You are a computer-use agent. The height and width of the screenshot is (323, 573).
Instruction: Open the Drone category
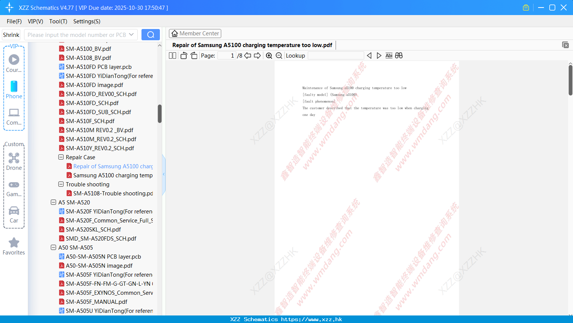pyautogui.click(x=14, y=161)
